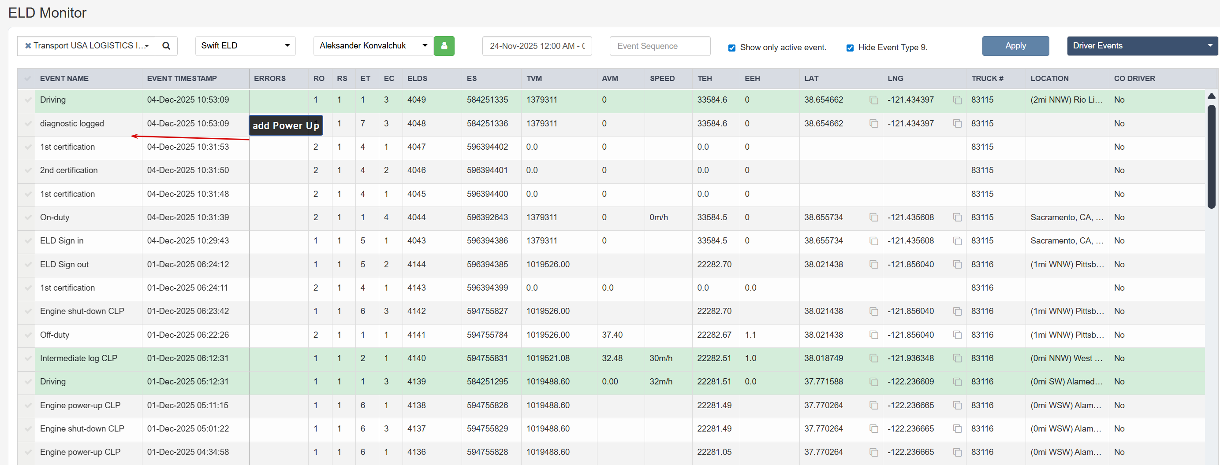Copy latitude in the On-duty row
The height and width of the screenshot is (465, 1220).
(873, 218)
